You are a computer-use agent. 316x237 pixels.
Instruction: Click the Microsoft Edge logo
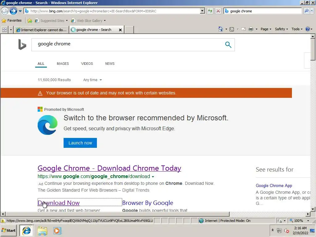[x=48, y=125]
